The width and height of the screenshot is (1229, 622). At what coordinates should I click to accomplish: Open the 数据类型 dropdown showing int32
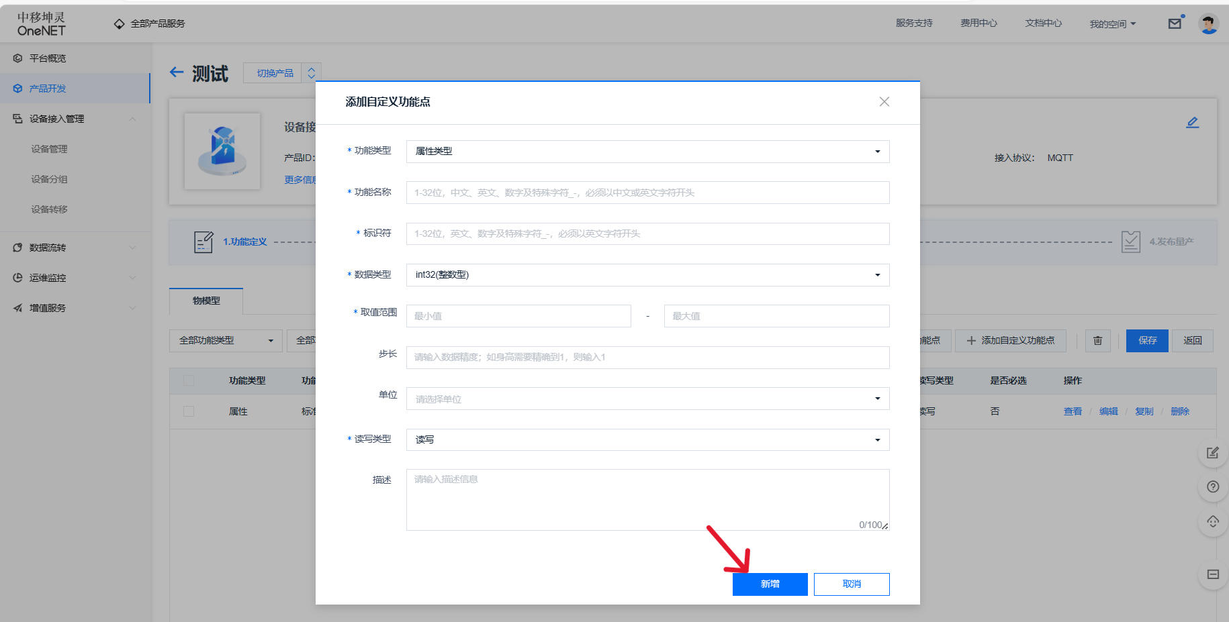tap(647, 274)
